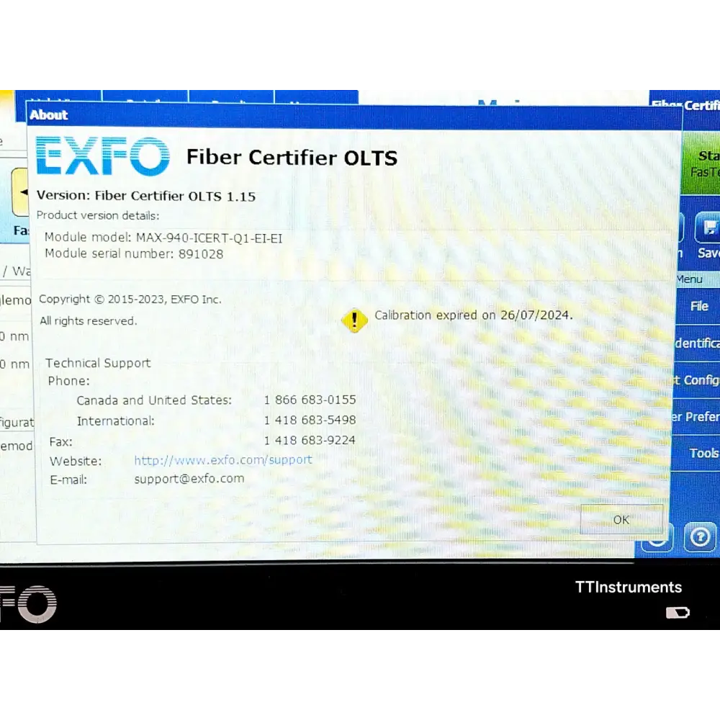
Task: Start FasTest with green button
Action: [701, 163]
